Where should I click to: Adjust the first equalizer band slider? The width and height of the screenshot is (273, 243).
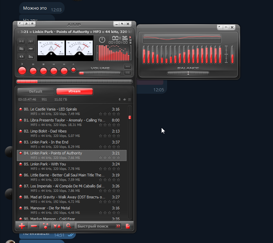click(x=144, y=55)
